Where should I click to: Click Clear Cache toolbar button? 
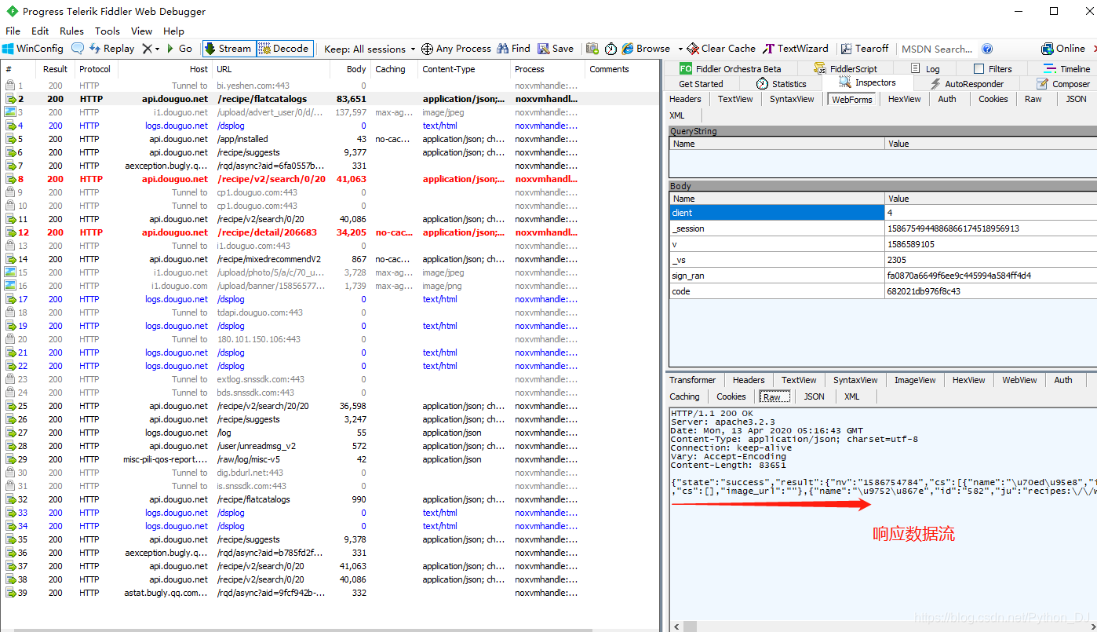pos(721,49)
